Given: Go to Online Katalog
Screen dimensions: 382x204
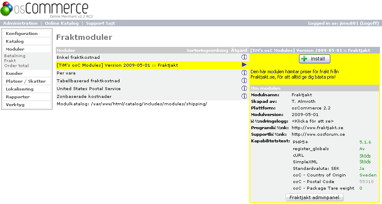Looking at the screenshot, I should tap(62, 23).
